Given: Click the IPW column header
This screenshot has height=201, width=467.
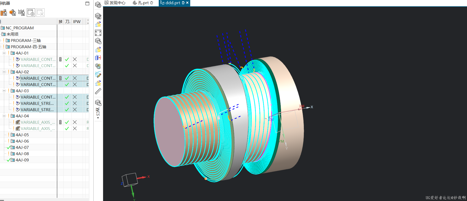Looking at the screenshot, I should (x=77, y=21).
